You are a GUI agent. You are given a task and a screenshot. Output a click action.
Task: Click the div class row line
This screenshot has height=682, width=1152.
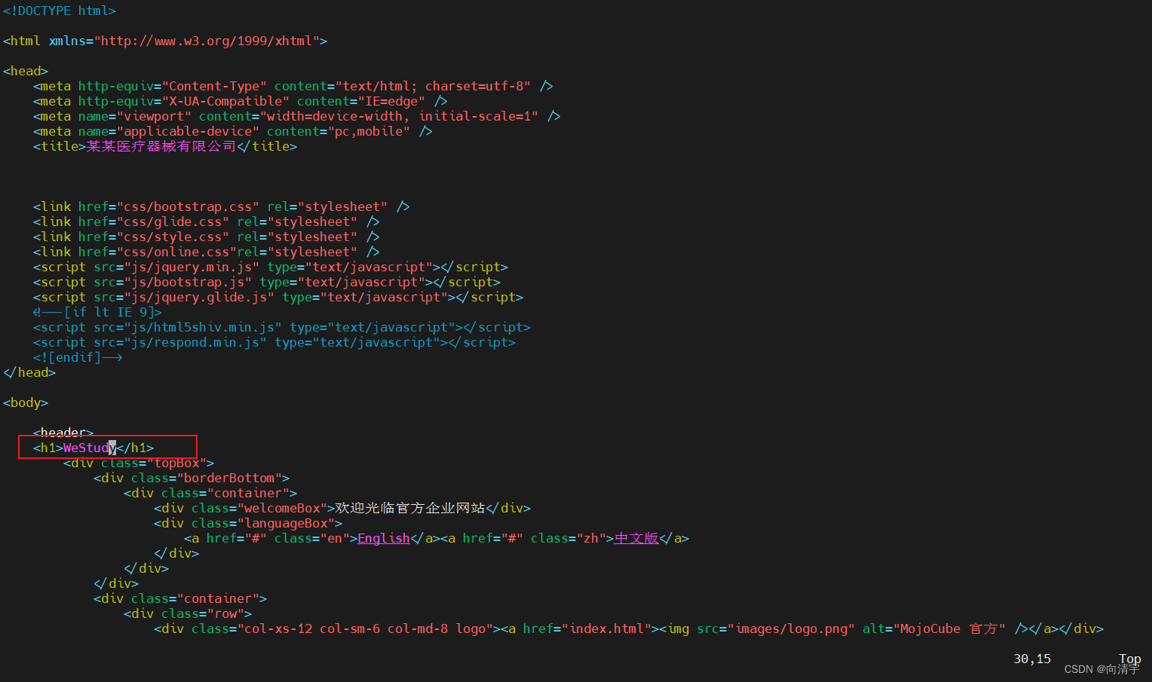pos(188,613)
